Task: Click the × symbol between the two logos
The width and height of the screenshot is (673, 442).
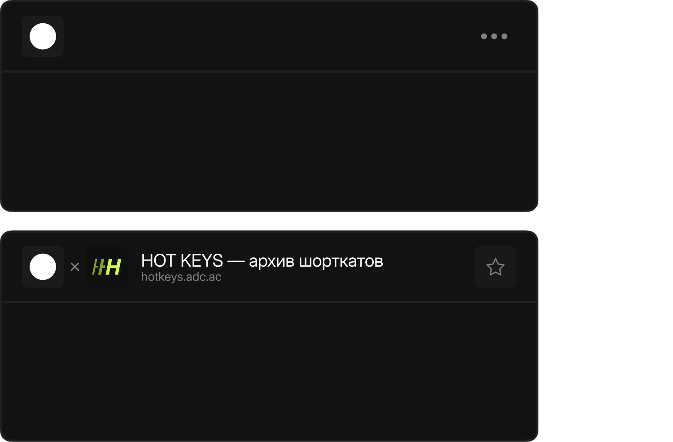Action: tap(75, 267)
